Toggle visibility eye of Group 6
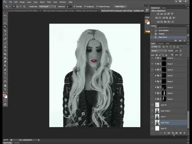Screen dimensions: 192x144 point(152,70)
